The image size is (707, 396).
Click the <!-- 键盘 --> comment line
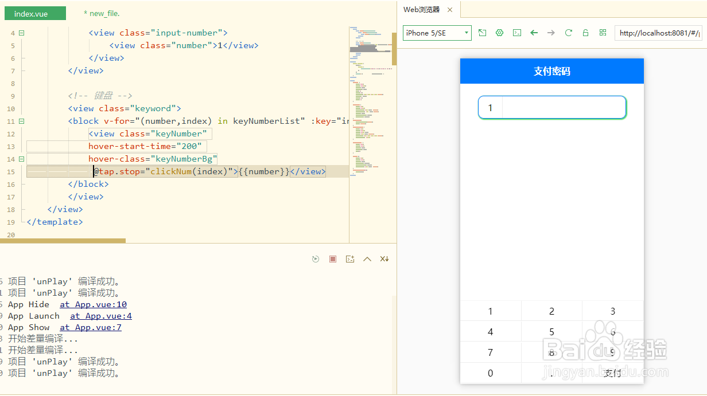click(x=100, y=96)
